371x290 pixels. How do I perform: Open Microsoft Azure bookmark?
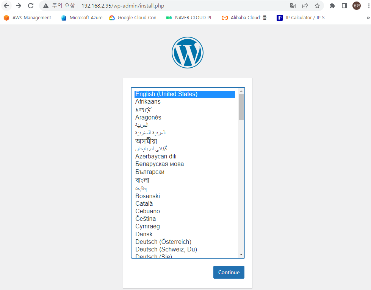[x=82, y=18]
